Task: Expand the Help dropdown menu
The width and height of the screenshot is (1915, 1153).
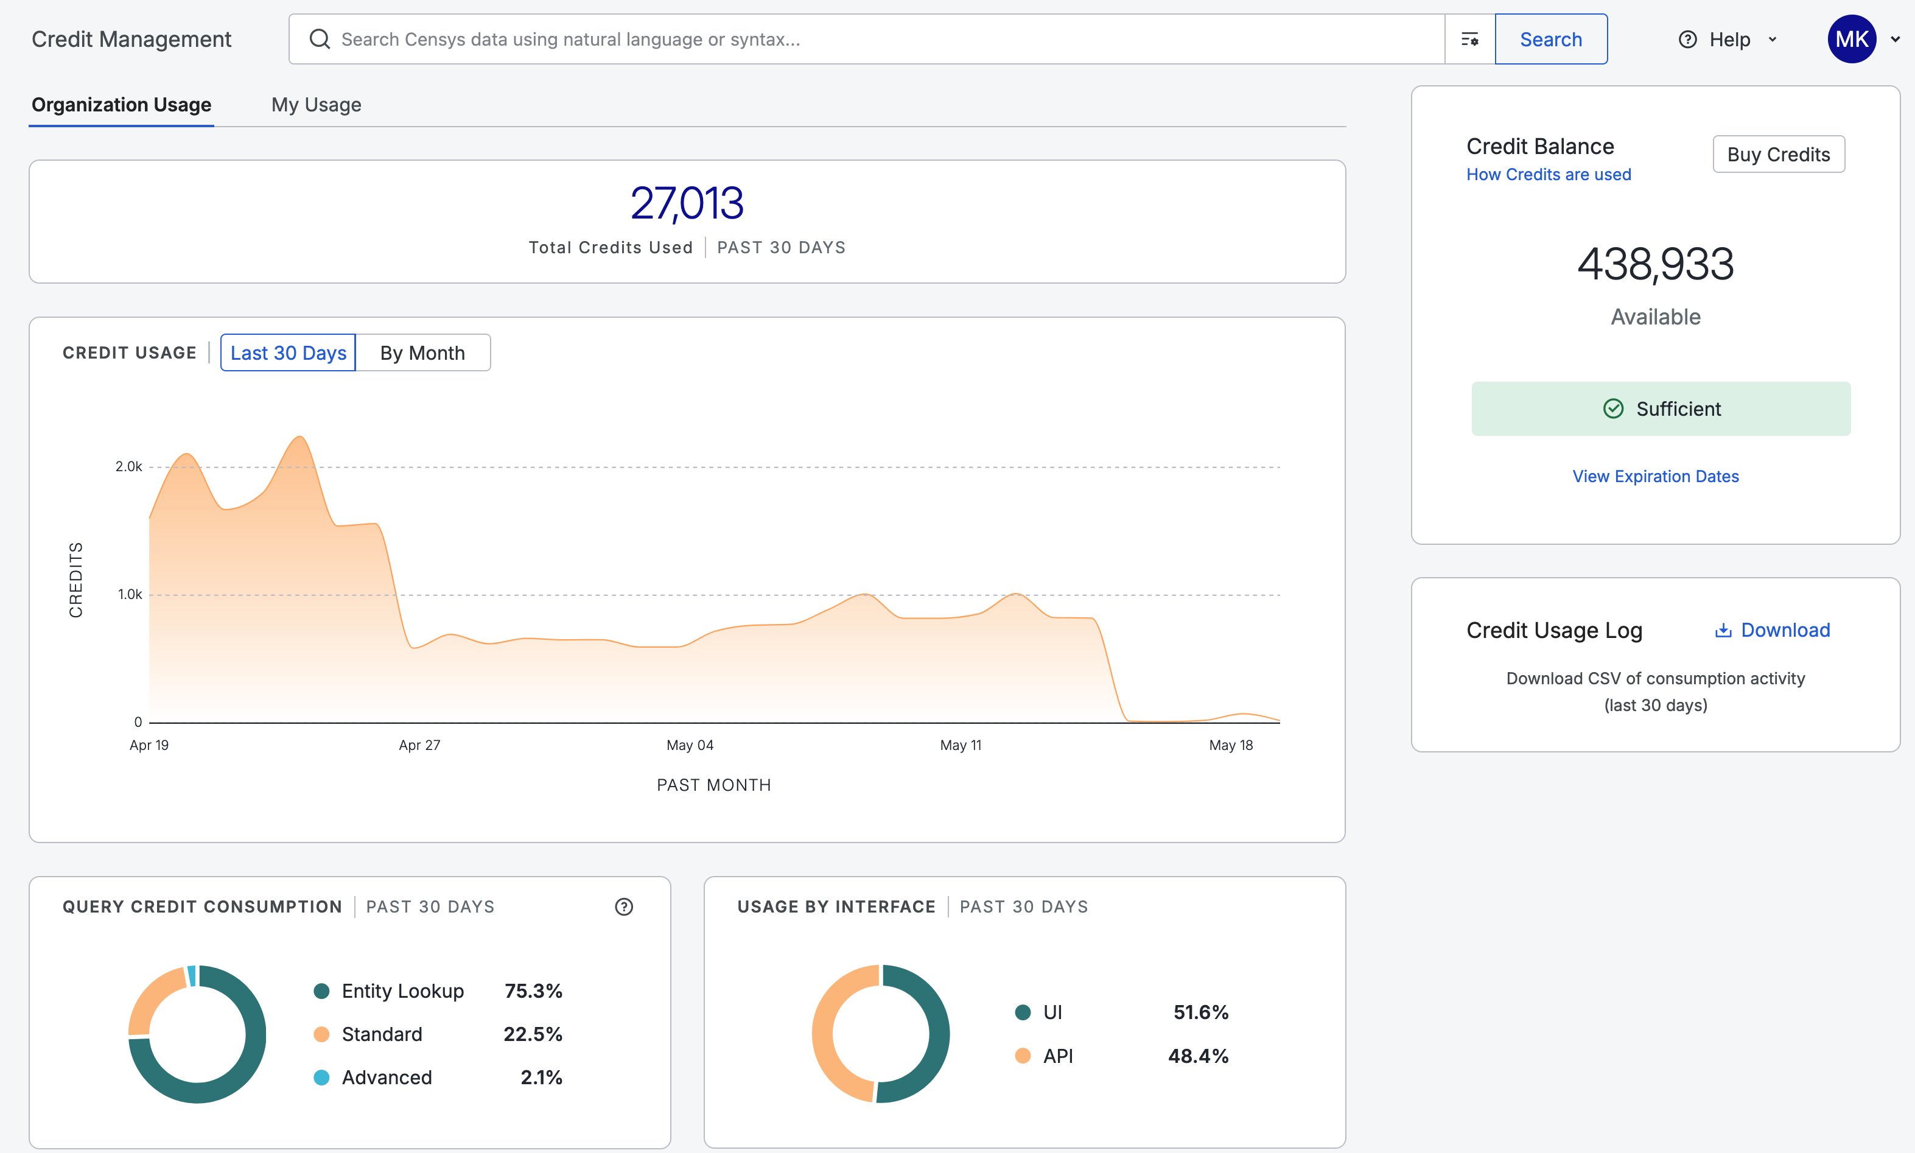Action: click(x=1772, y=40)
